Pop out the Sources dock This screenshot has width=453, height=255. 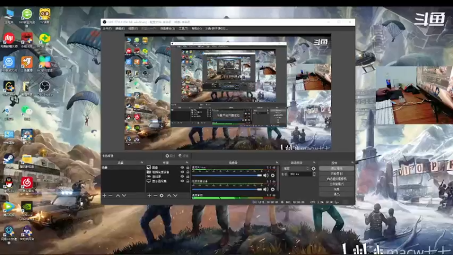pyautogui.click(x=187, y=163)
